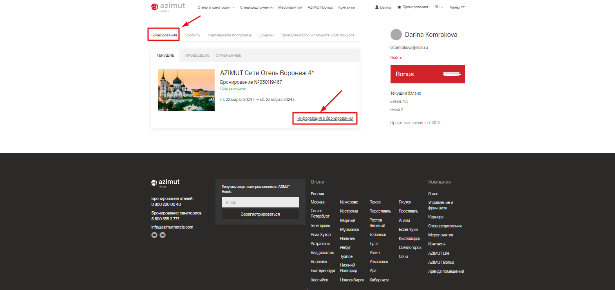Screen dimensions: 615x290
Task: Open the Меню hamburger in the header
Action: (x=457, y=7)
